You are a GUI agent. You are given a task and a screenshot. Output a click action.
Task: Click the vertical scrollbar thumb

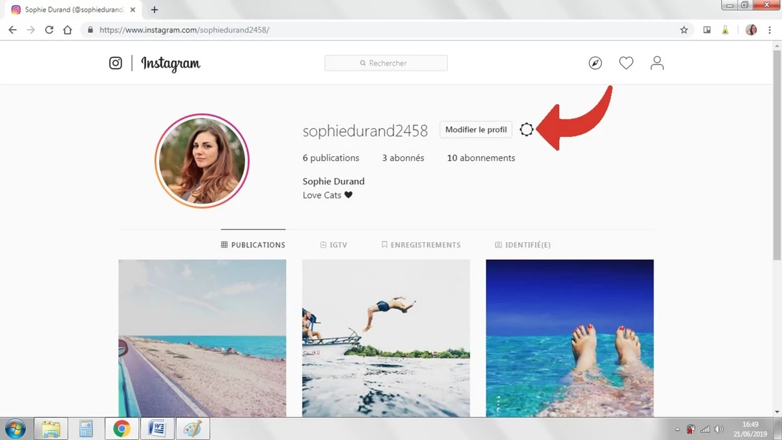(x=777, y=155)
